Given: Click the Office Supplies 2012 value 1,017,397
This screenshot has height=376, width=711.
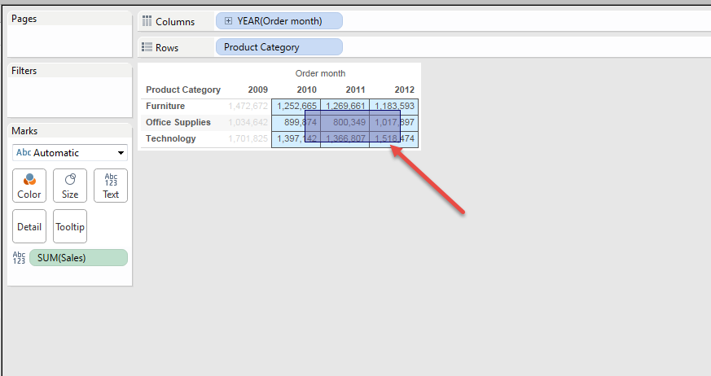Looking at the screenshot, I should point(394,122).
